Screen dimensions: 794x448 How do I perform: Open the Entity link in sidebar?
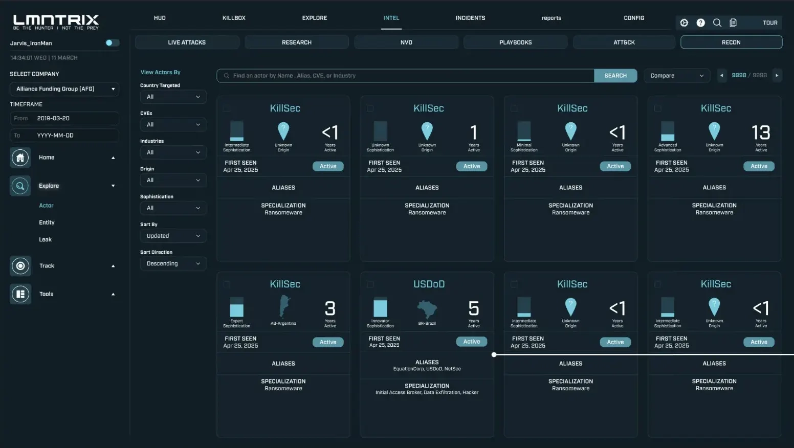coord(47,222)
